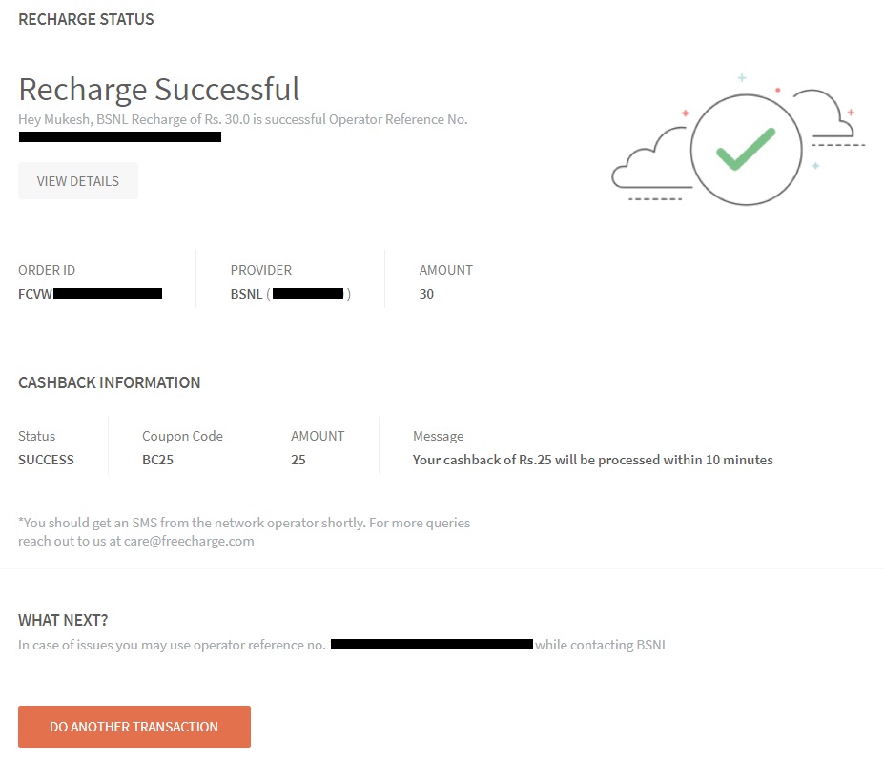Click the redacted operator reference under WHAT NEXT

(x=431, y=645)
